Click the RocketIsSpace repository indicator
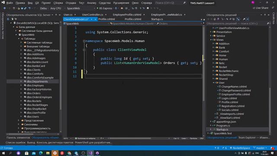277x156 pixels. click(x=240, y=148)
